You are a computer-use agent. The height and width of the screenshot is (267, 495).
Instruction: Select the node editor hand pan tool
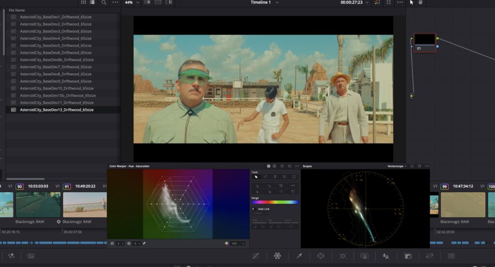click(x=420, y=2)
